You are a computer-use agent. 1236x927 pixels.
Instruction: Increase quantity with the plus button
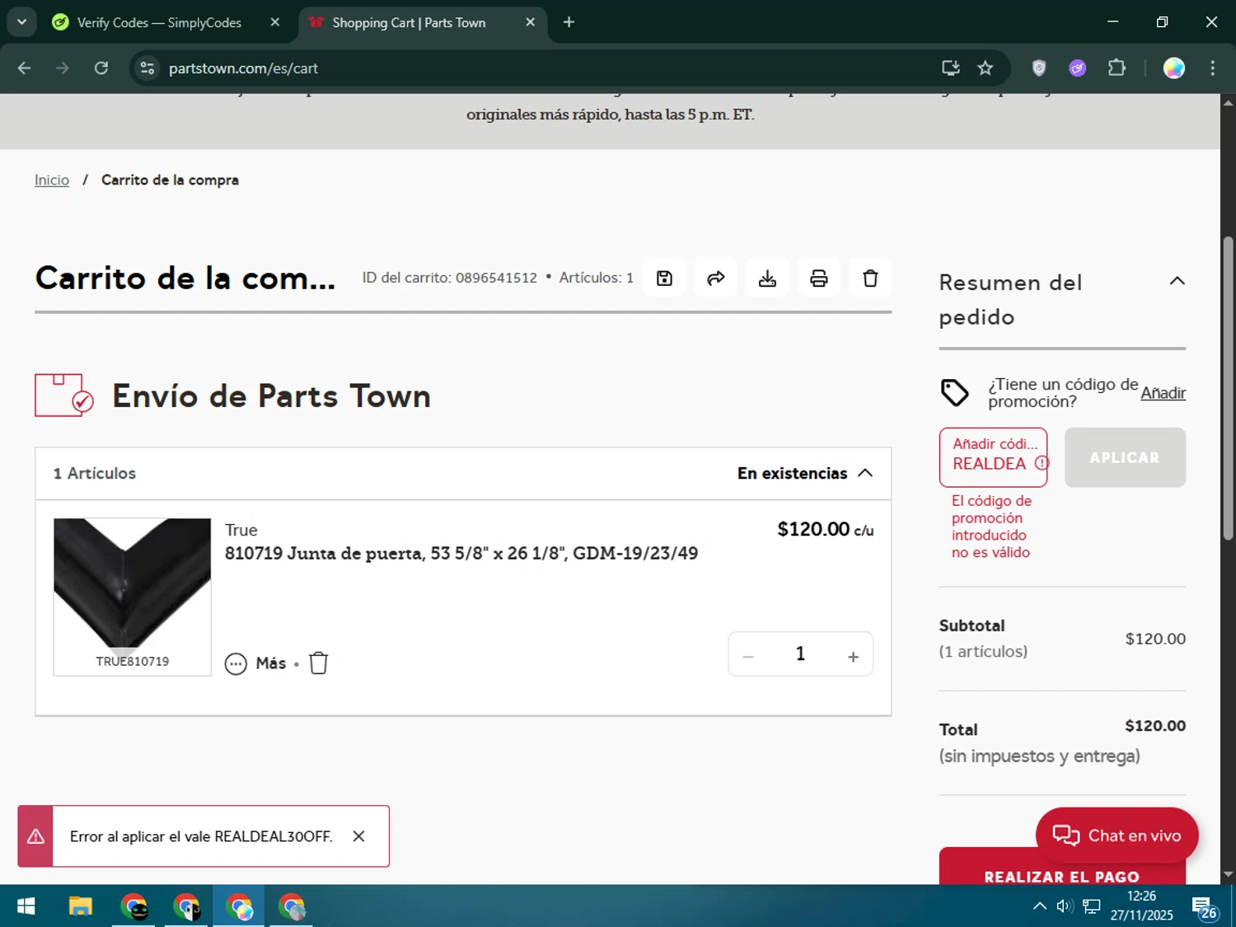[x=854, y=656]
